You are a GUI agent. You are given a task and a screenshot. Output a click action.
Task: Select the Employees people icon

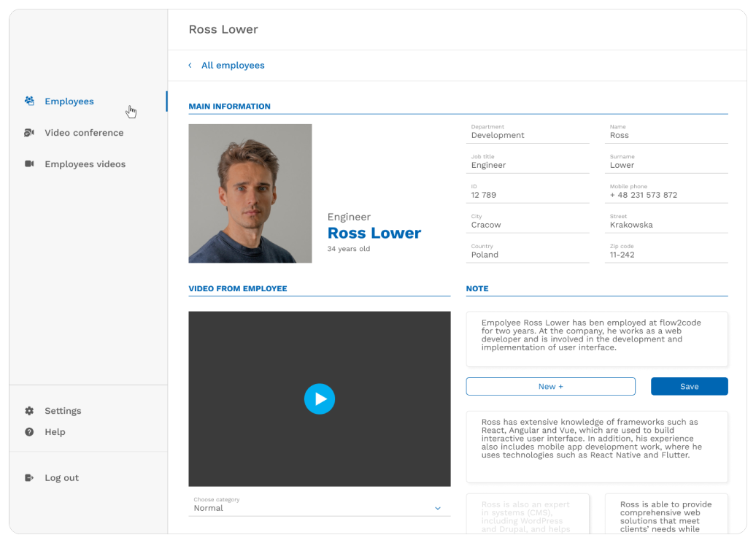point(29,101)
